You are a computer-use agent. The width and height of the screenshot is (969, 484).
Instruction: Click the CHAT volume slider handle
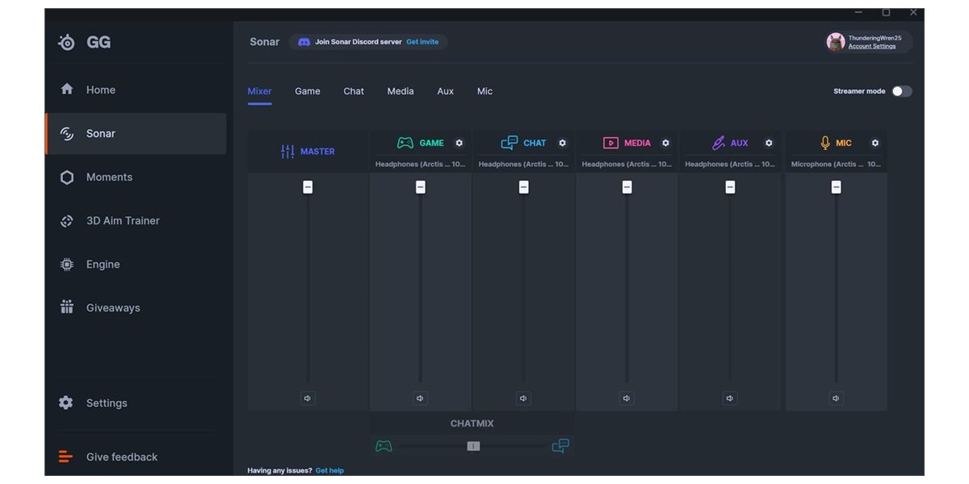(523, 187)
